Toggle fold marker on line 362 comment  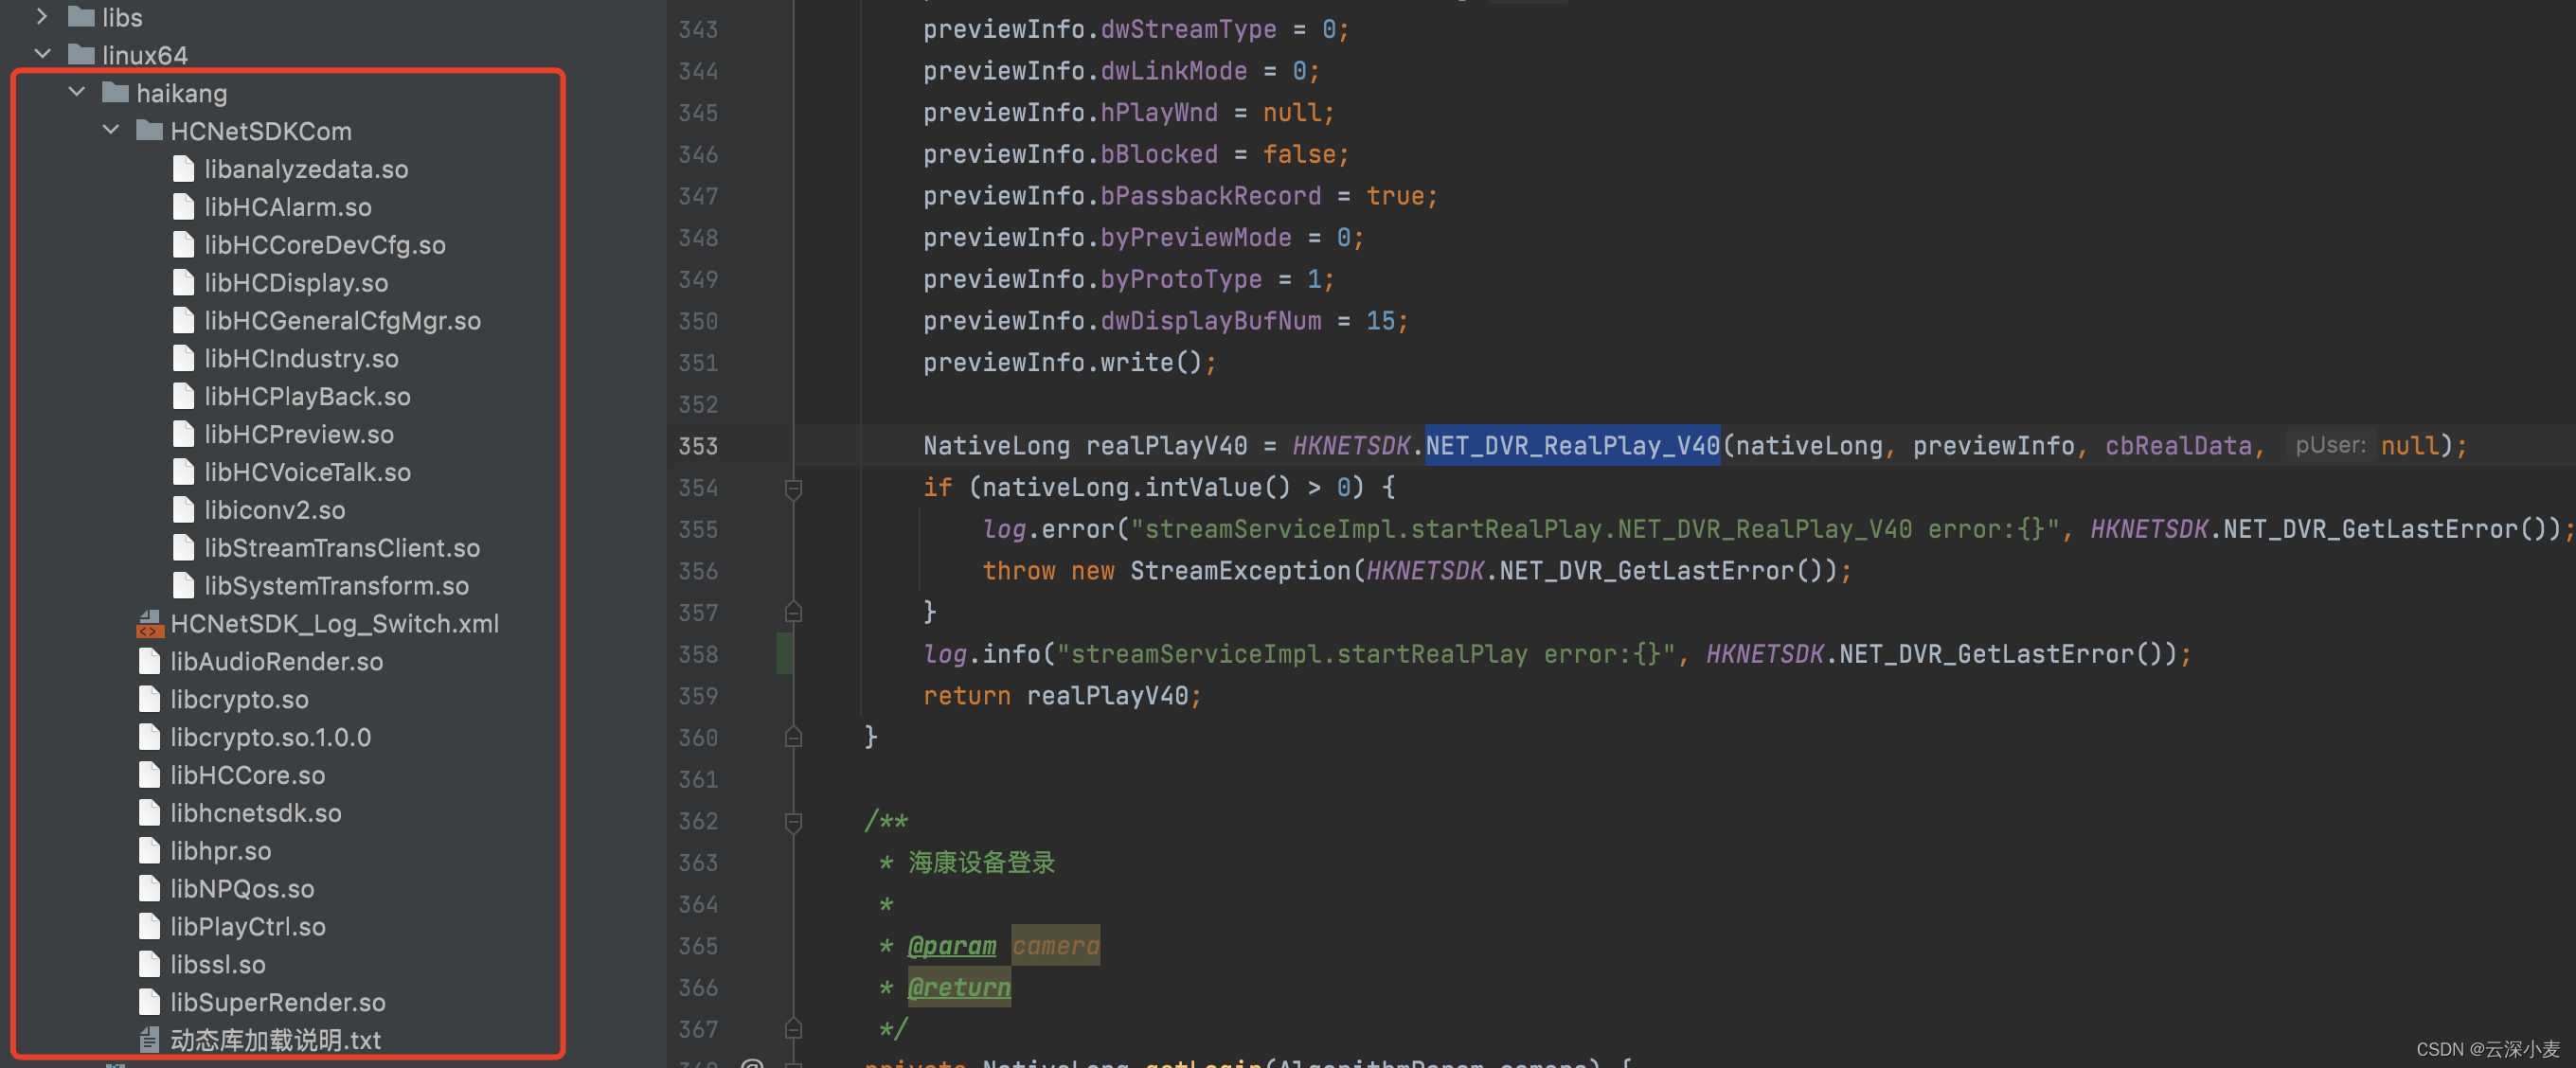pyautogui.click(x=793, y=822)
